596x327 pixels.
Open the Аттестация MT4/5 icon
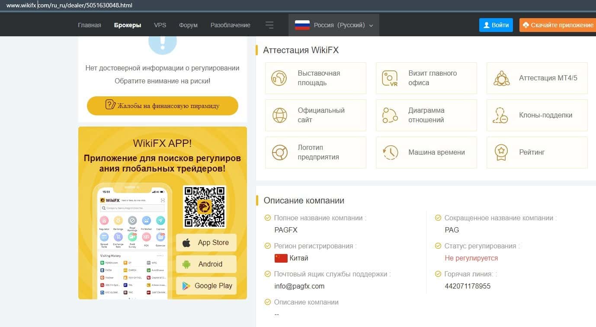501,78
